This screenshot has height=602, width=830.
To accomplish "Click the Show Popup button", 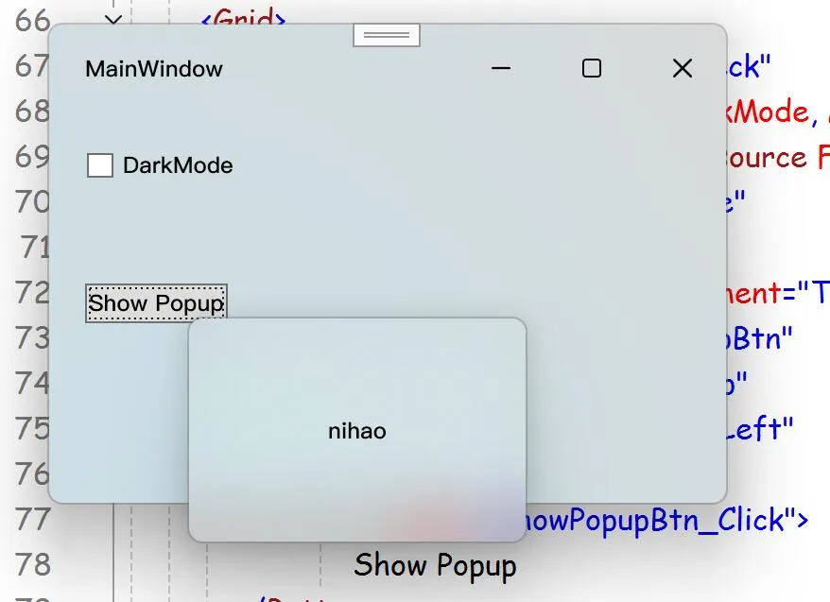I will coord(156,302).
